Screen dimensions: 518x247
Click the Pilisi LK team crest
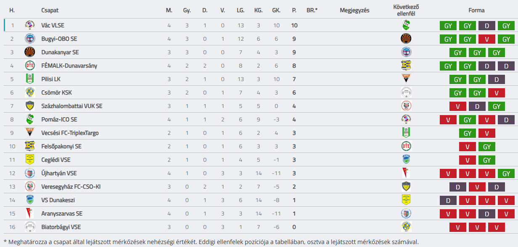(x=29, y=79)
